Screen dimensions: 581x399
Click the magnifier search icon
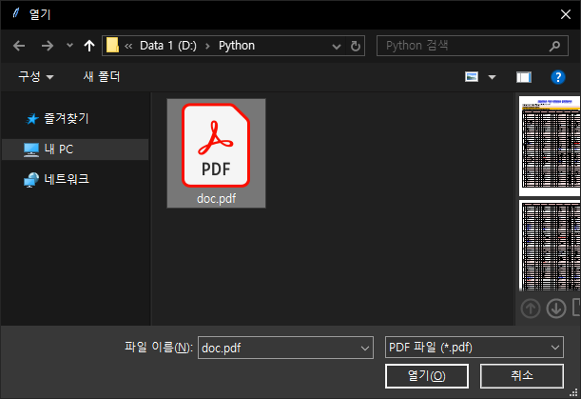(x=554, y=46)
